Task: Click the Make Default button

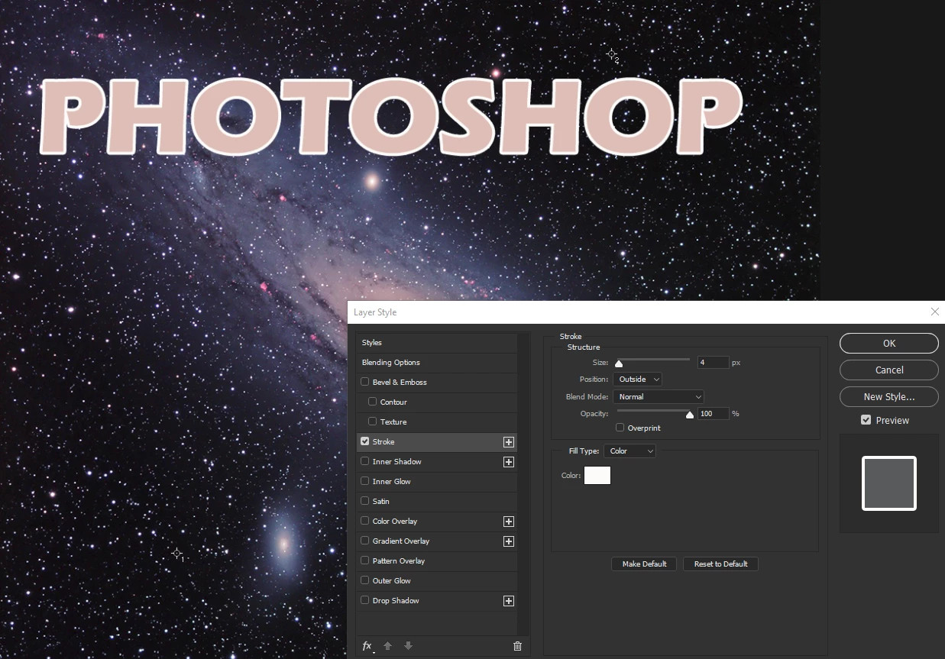Action: tap(644, 564)
